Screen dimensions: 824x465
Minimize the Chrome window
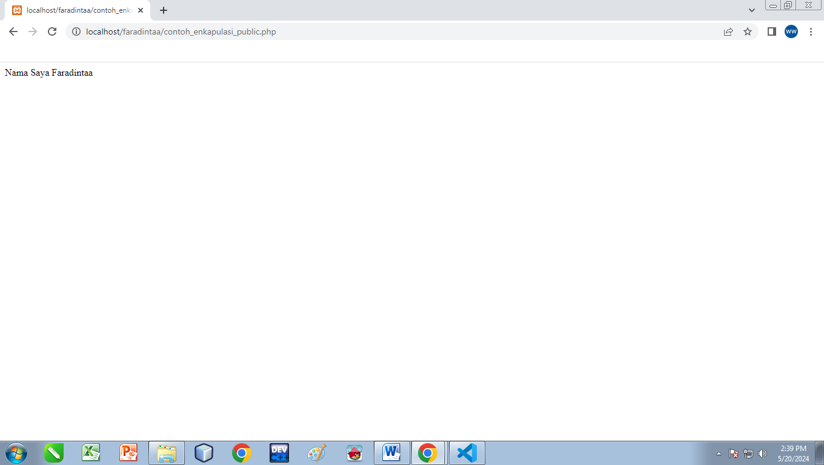pyautogui.click(x=773, y=5)
